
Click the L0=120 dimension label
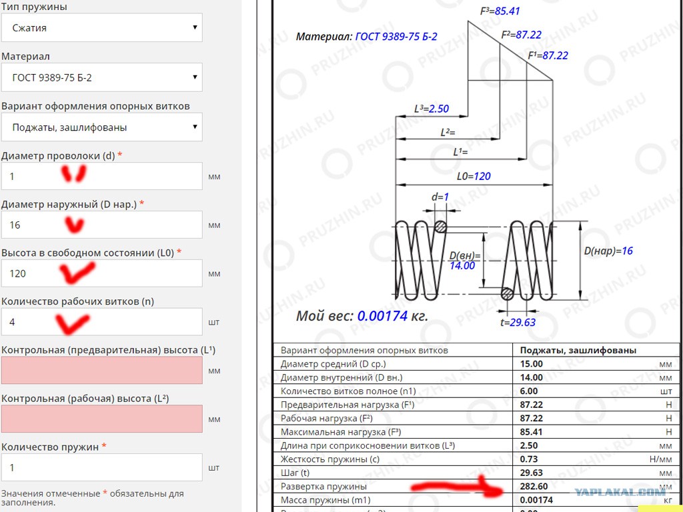click(474, 176)
